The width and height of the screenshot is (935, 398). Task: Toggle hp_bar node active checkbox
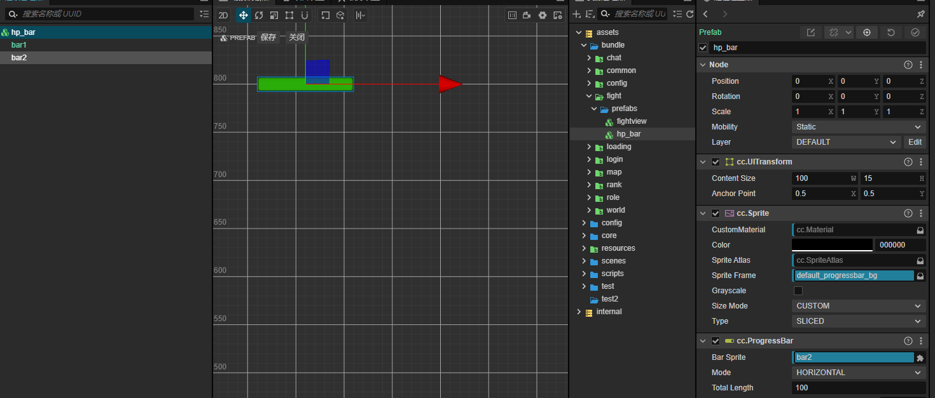703,48
